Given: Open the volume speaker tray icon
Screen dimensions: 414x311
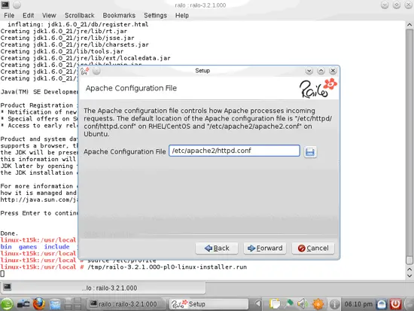Looking at the screenshot, I should coord(303,304).
